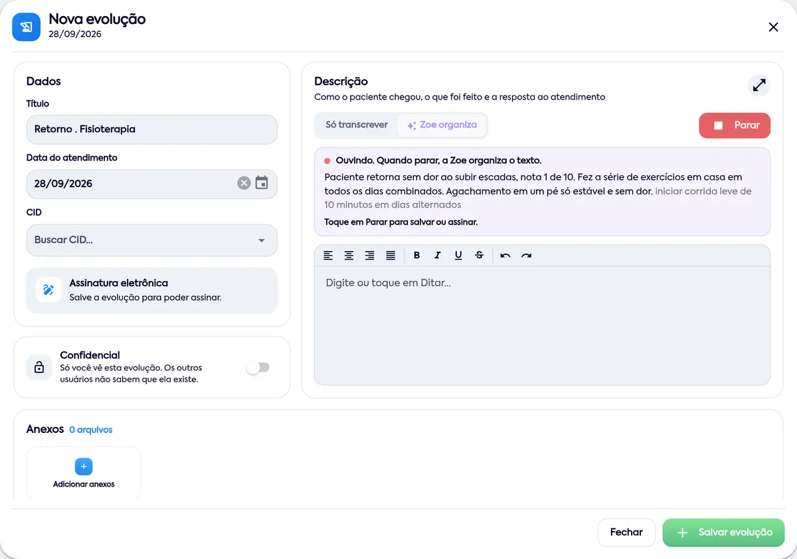Expand the Descrição editor to fullscreen
Image resolution: width=797 pixels, height=559 pixels.
pyautogui.click(x=759, y=85)
